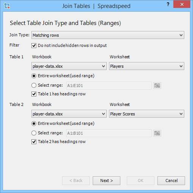
Task: Close the Join Tables dialog
Action: (x=182, y=4)
